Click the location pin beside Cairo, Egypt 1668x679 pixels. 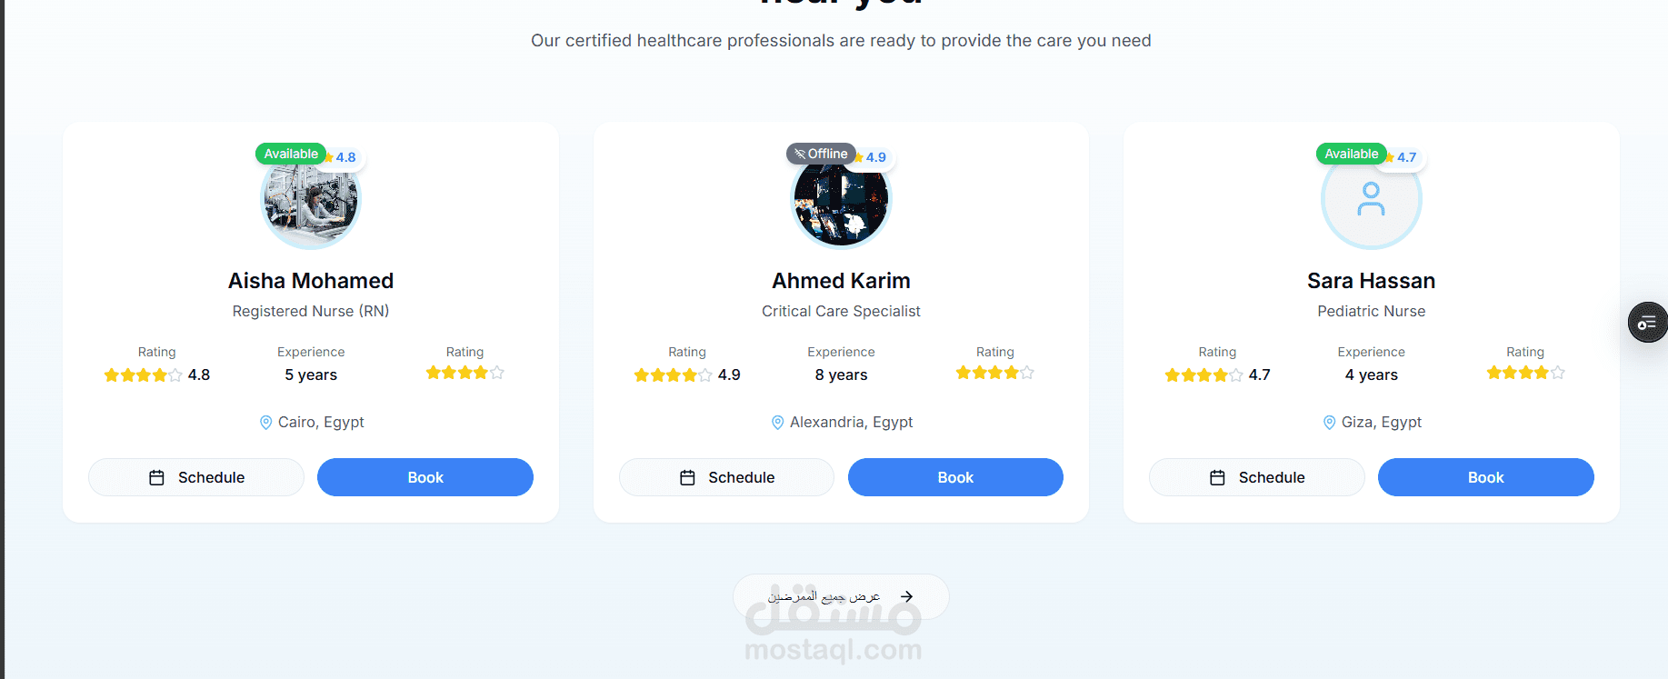pos(265,423)
